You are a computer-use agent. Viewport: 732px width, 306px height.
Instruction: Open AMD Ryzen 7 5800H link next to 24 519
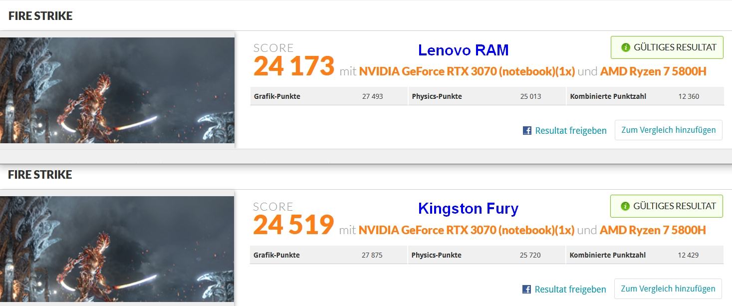[x=653, y=230]
